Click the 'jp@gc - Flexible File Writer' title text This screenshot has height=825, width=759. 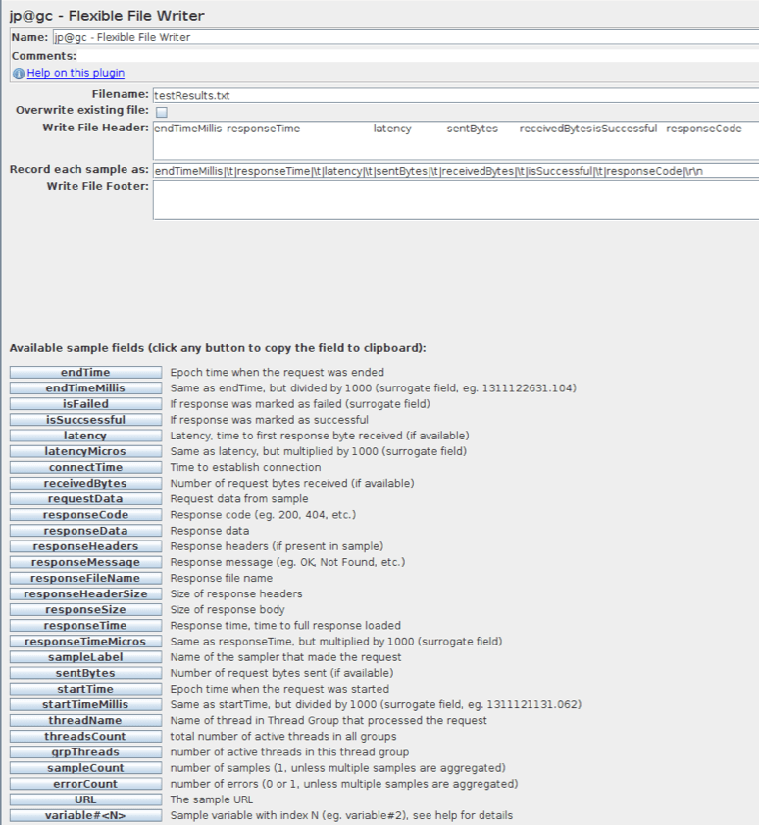(107, 16)
